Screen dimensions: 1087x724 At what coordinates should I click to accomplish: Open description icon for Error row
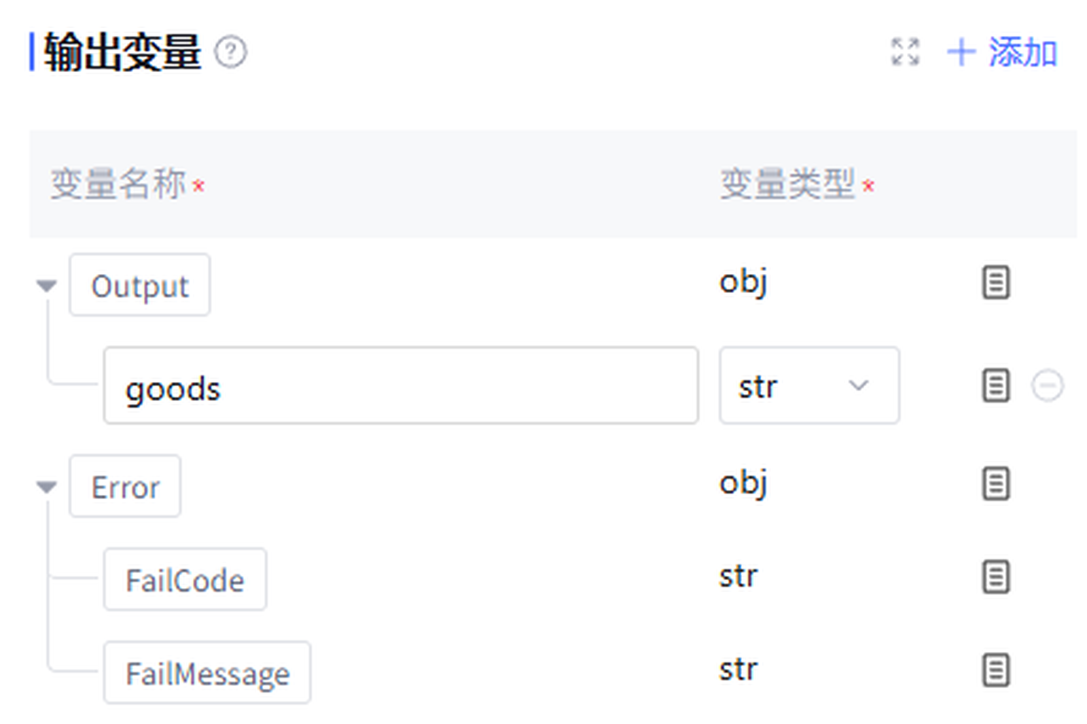(995, 484)
